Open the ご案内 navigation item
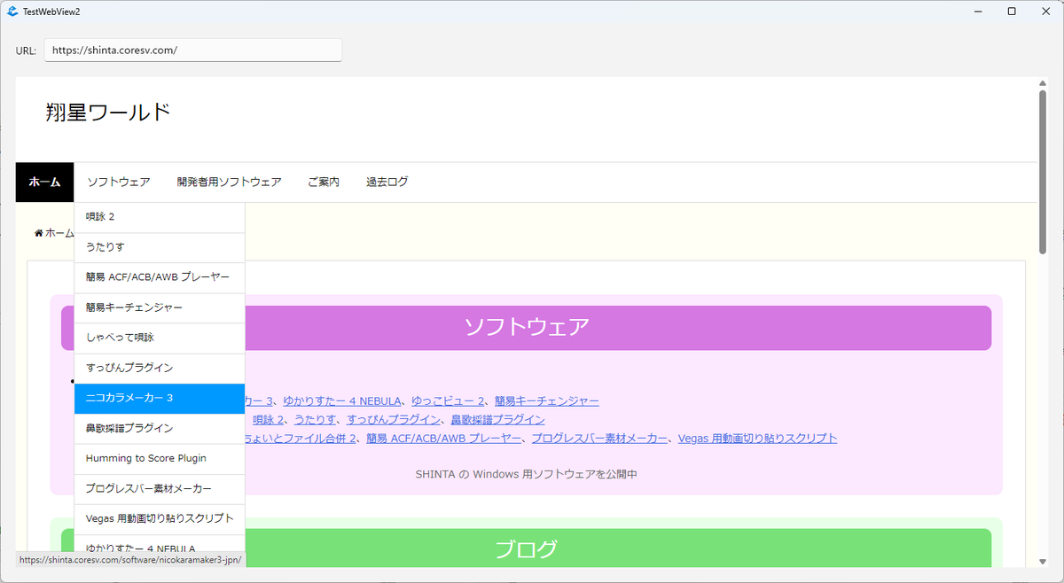Viewport: 1064px width, 583px height. click(324, 183)
